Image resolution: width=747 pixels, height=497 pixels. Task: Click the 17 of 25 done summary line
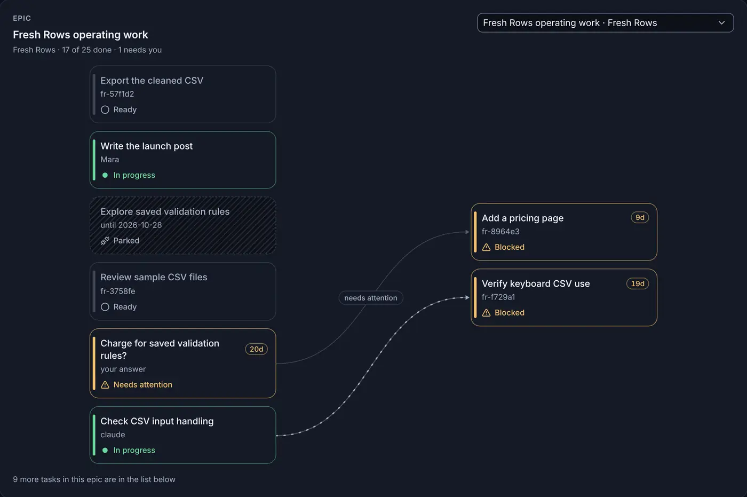[x=88, y=50]
